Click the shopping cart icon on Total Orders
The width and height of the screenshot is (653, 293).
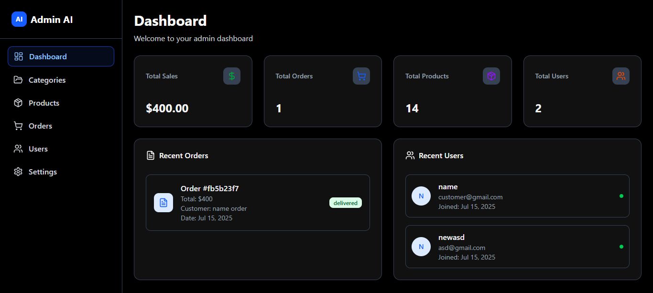pos(361,76)
